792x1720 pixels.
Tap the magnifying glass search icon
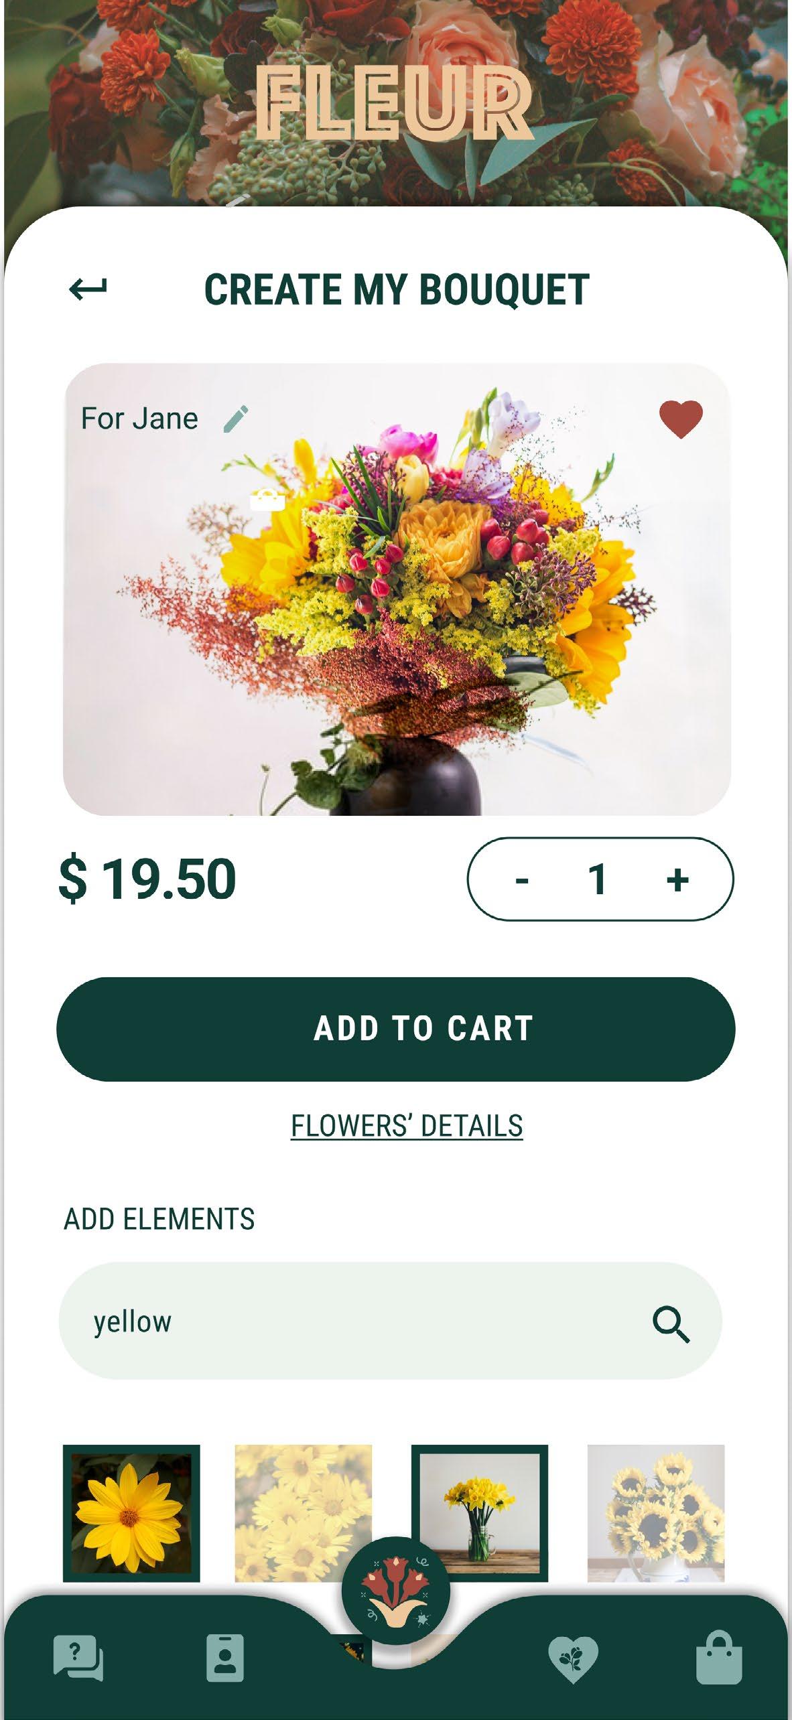pyautogui.click(x=671, y=1324)
